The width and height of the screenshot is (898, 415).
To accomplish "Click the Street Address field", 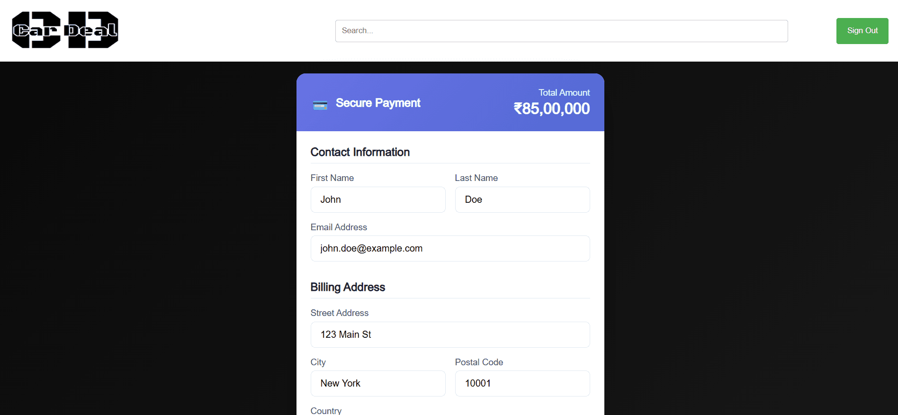I will (x=449, y=334).
